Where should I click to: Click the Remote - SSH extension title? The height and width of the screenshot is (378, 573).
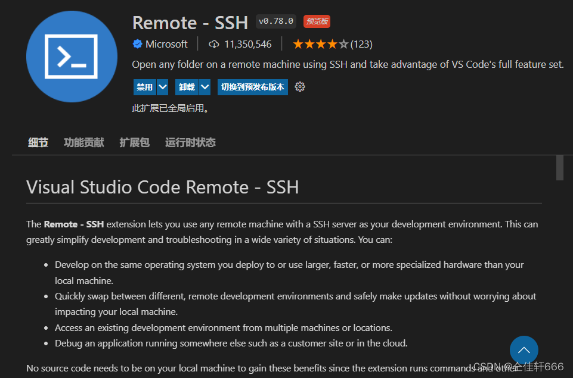pyautogui.click(x=190, y=23)
